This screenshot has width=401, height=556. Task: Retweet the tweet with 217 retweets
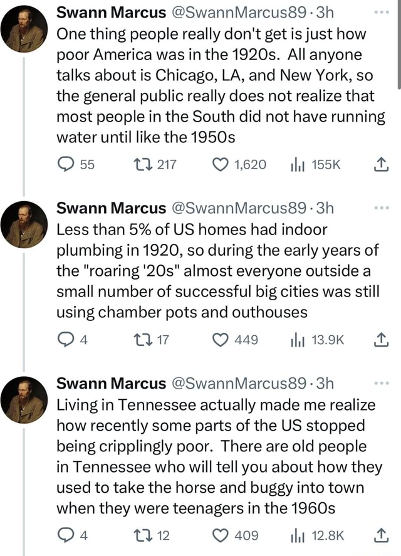(142, 164)
